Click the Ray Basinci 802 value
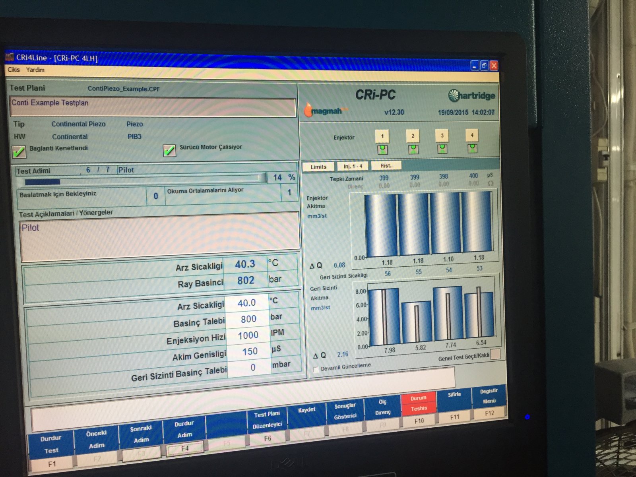 [246, 281]
